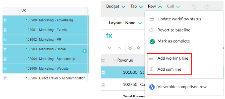Click the double-down expand all arrows
The image size is (225, 99).
tap(130, 48)
